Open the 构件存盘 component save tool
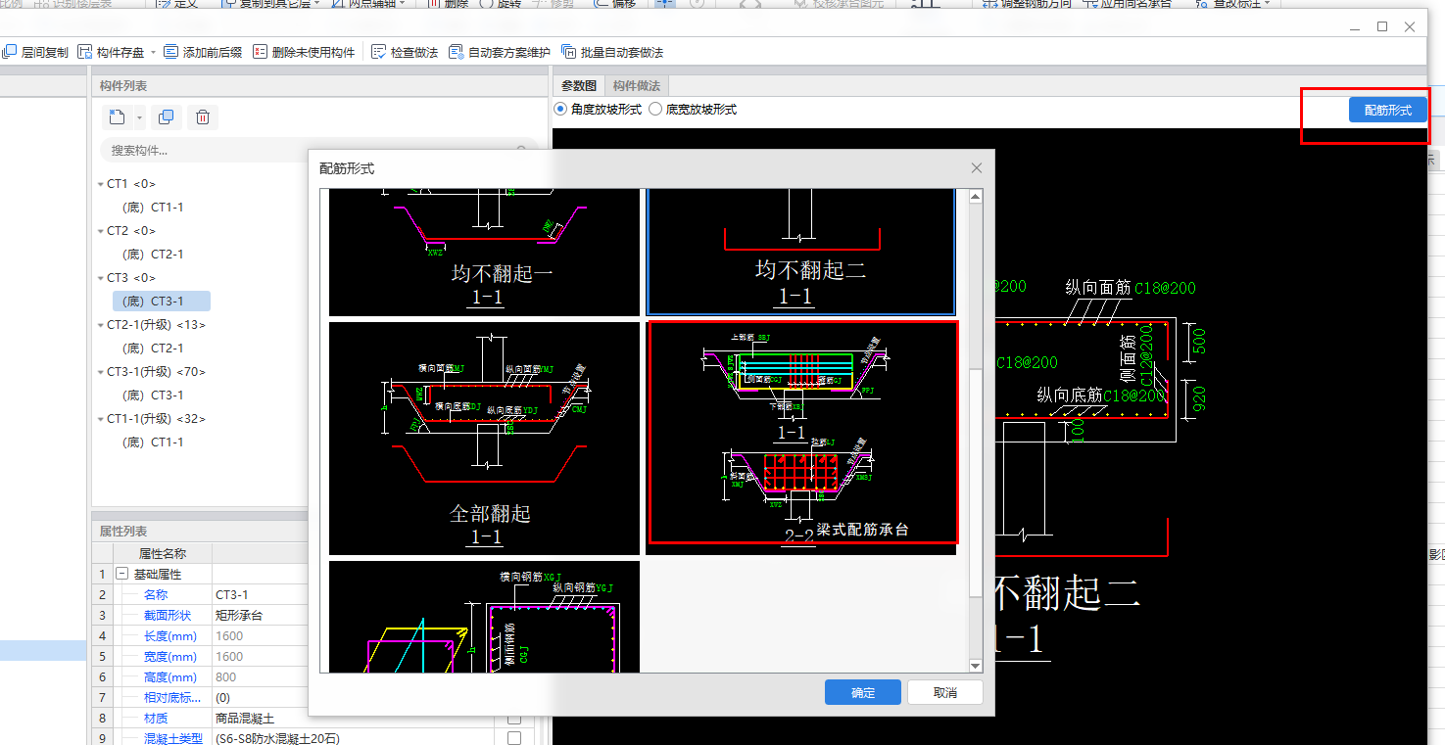Viewport: 1445px width, 745px height. pyautogui.click(x=112, y=52)
